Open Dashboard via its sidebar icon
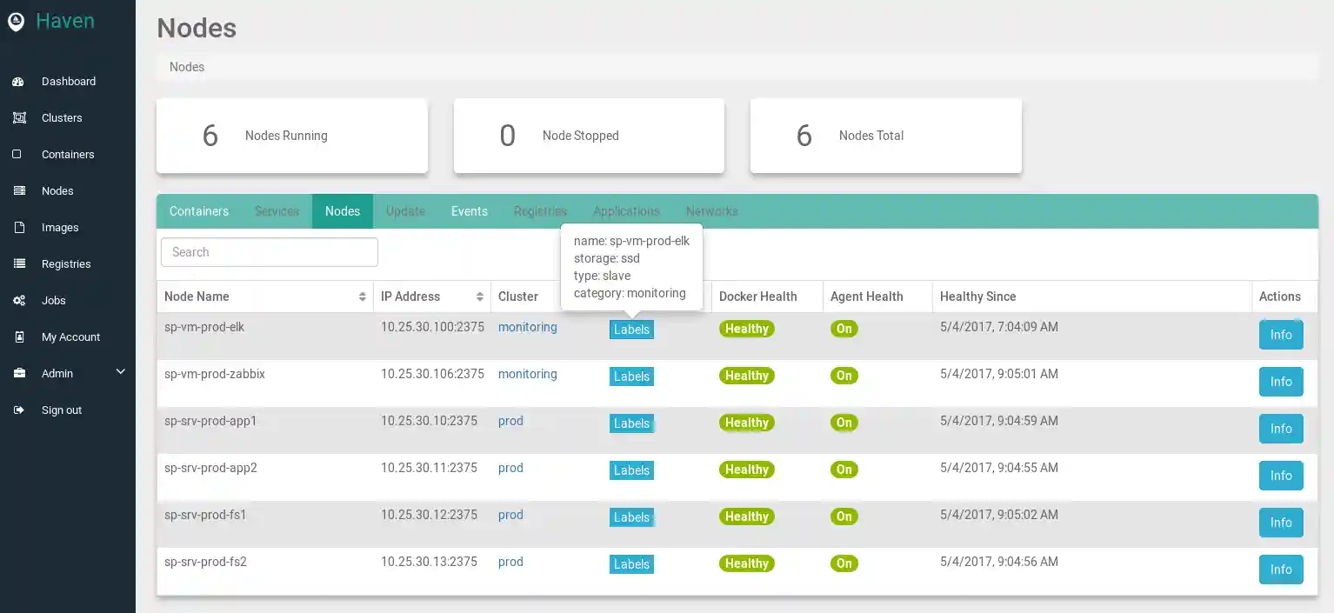The image size is (1334, 613). [x=18, y=82]
